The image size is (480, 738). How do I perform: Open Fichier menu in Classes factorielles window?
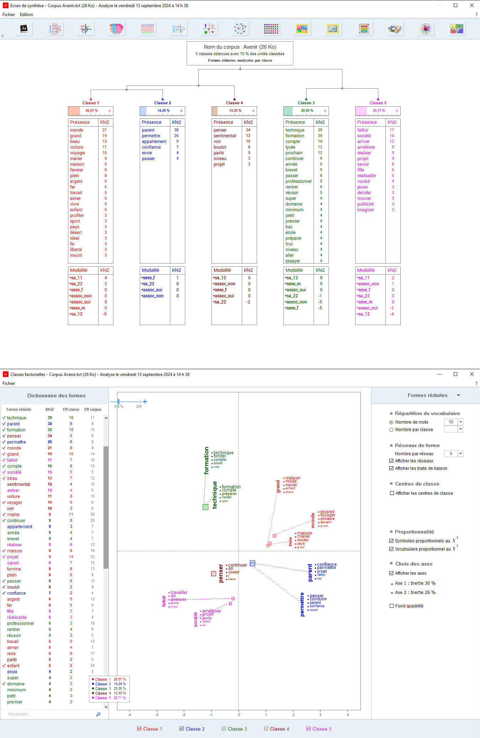[x=9, y=383]
